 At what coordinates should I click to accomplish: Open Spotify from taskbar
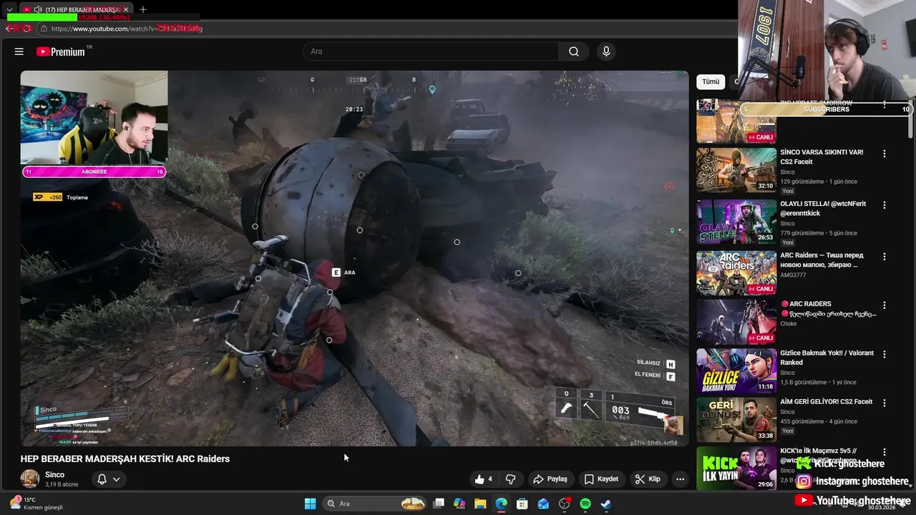pos(585,504)
